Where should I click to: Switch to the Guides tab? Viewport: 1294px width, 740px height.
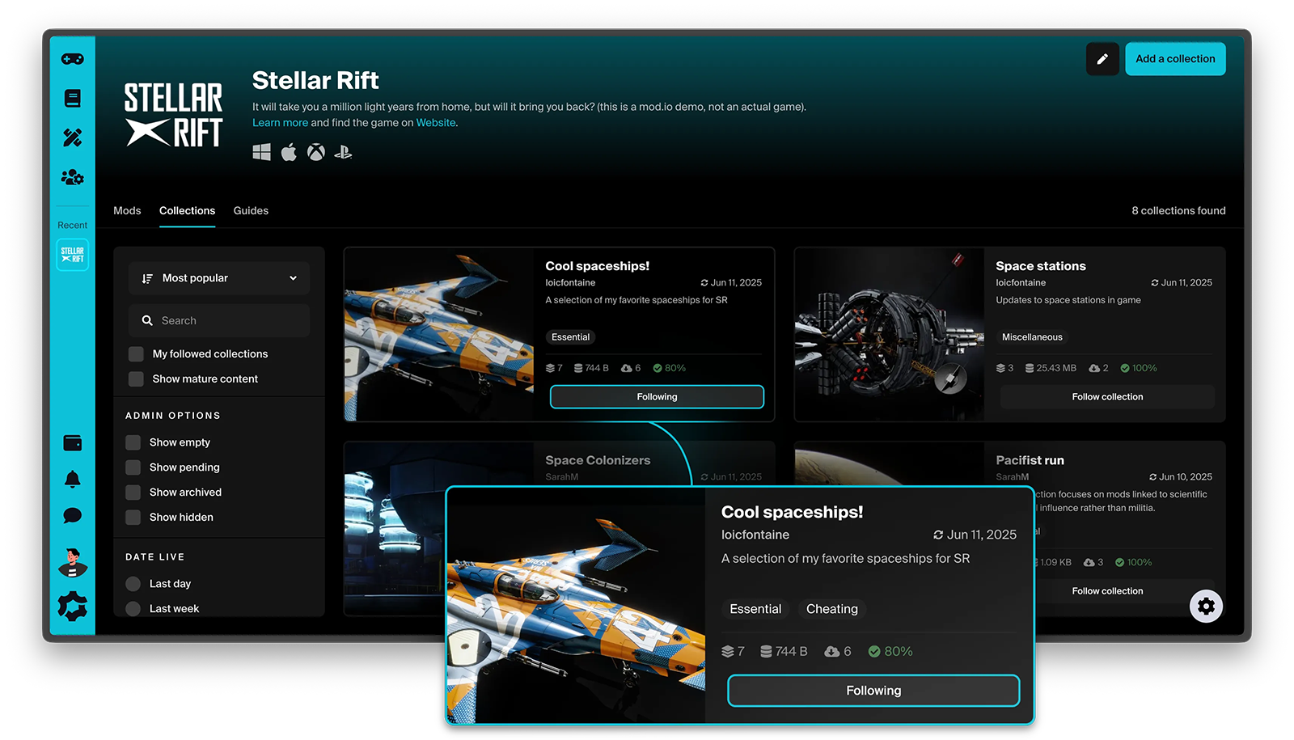[250, 210]
